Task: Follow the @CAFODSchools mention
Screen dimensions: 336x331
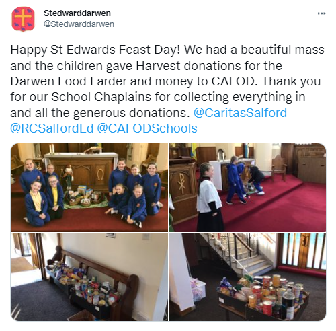Action: coord(147,128)
